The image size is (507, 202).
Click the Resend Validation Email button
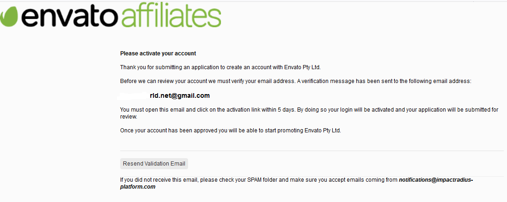154,164
